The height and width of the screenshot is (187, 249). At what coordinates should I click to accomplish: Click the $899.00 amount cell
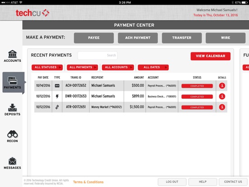pyautogui.click(x=138, y=96)
